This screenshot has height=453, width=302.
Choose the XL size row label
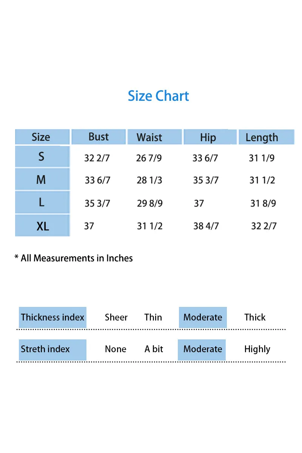[x=42, y=226]
